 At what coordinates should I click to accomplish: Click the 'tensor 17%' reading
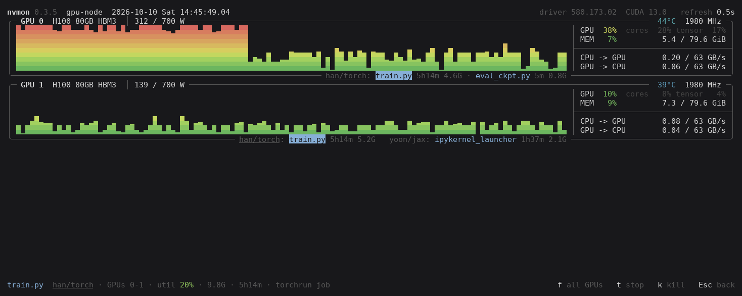(701, 30)
